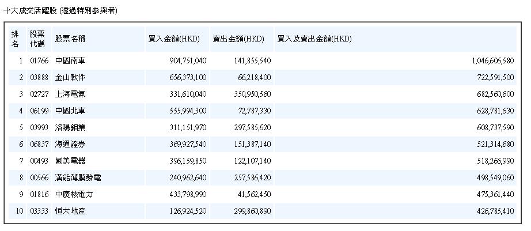The height and width of the screenshot is (231, 531).
Task: Click stock code 03333
Action: (37, 211)
